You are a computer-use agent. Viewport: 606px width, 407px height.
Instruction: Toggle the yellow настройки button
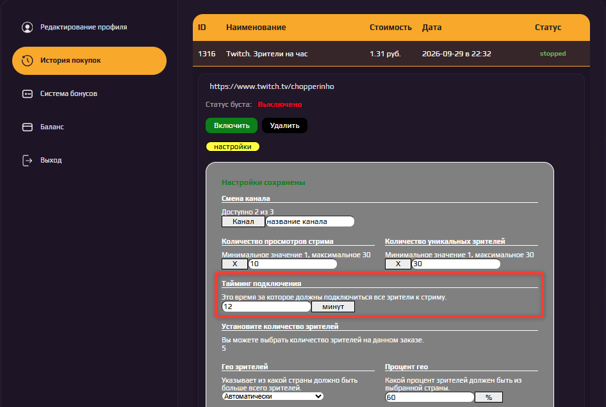click(233, 147)
